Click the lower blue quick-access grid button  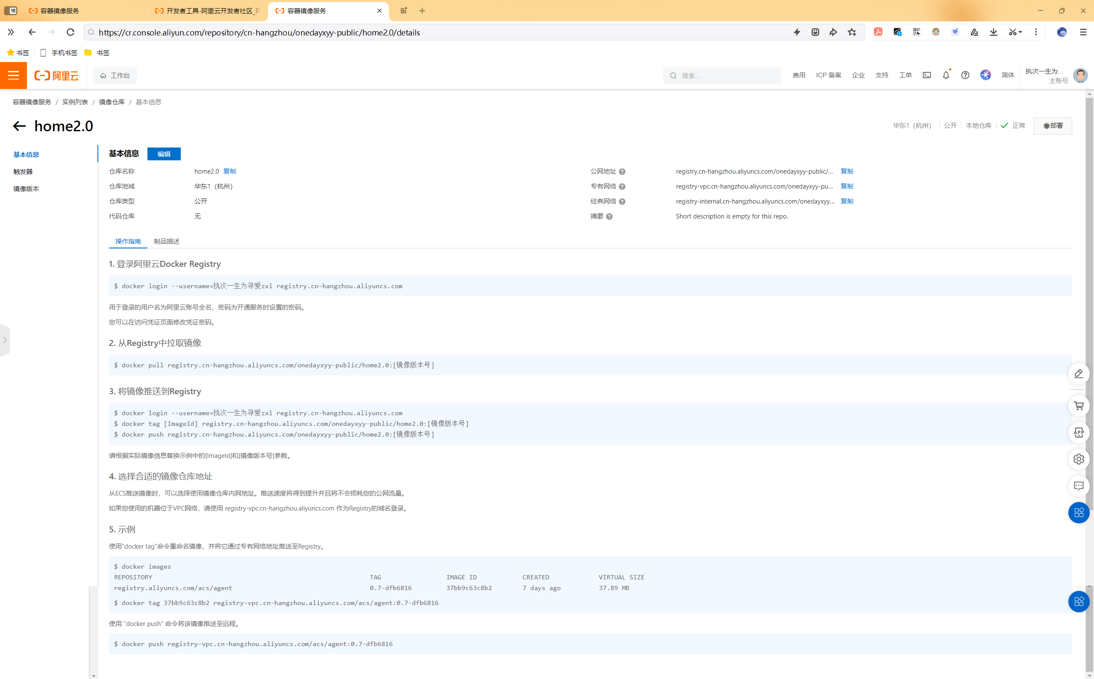[1079, 602]
